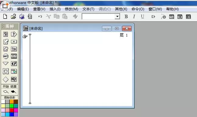Screen dimensions: 197x117
Task: Select the DVD icon in palette
Action: [14, 71]
